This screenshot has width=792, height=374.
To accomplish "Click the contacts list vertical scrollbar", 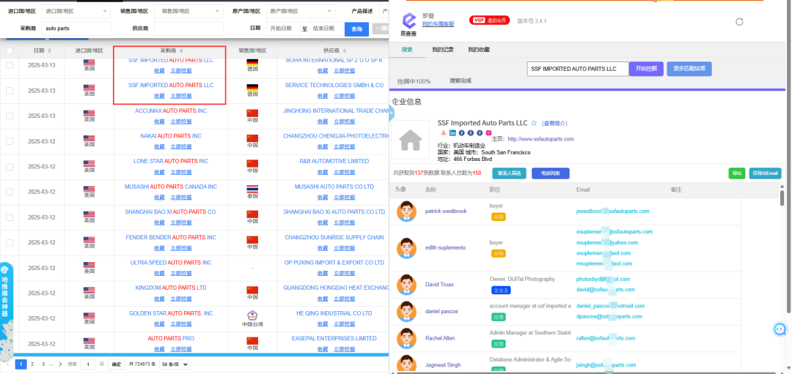I will click(x=782, y=198).
